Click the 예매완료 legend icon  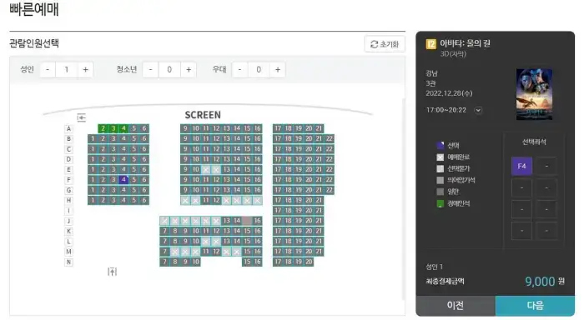pos(441,157)
